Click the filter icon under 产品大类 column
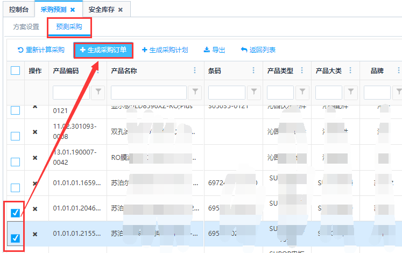The height and width of the screenshot is (253, 402). pyautogui.click(x=351, y=93)
